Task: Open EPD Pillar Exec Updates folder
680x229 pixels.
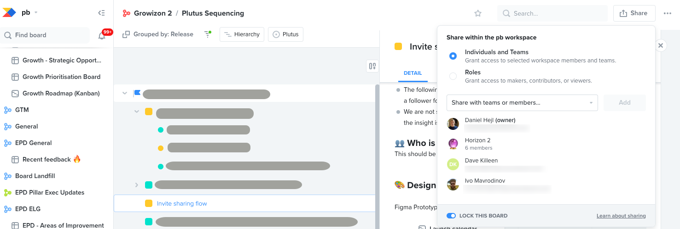Action: coord(50,192)
